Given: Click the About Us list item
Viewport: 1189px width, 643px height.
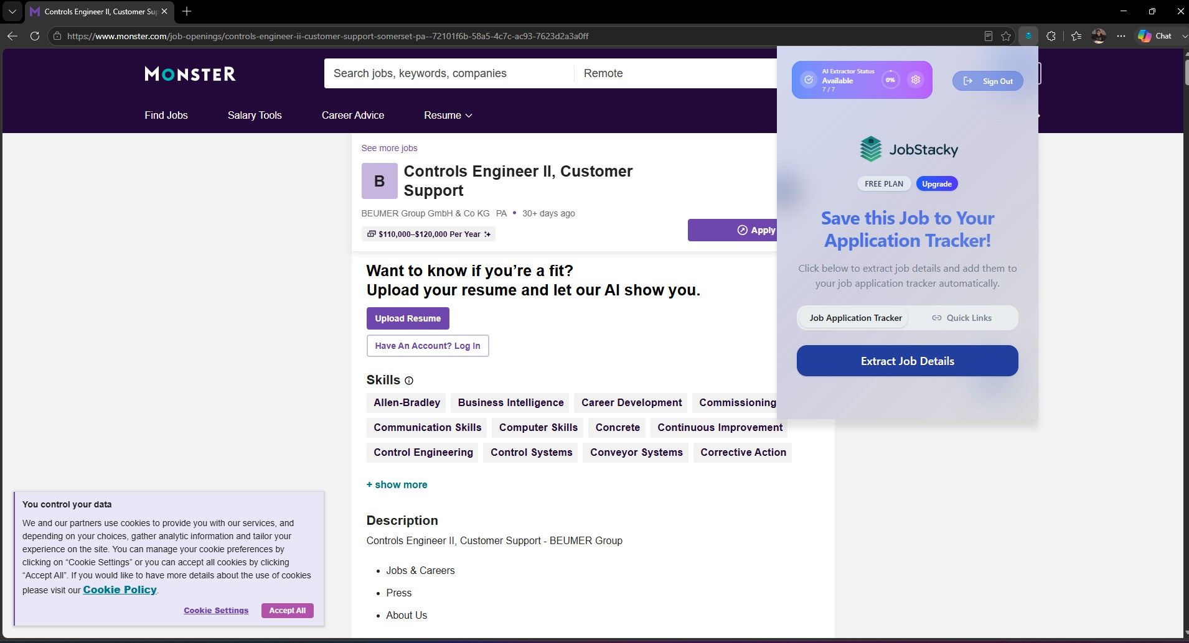Looking at the screenshot, I should (x=407, y=615).
